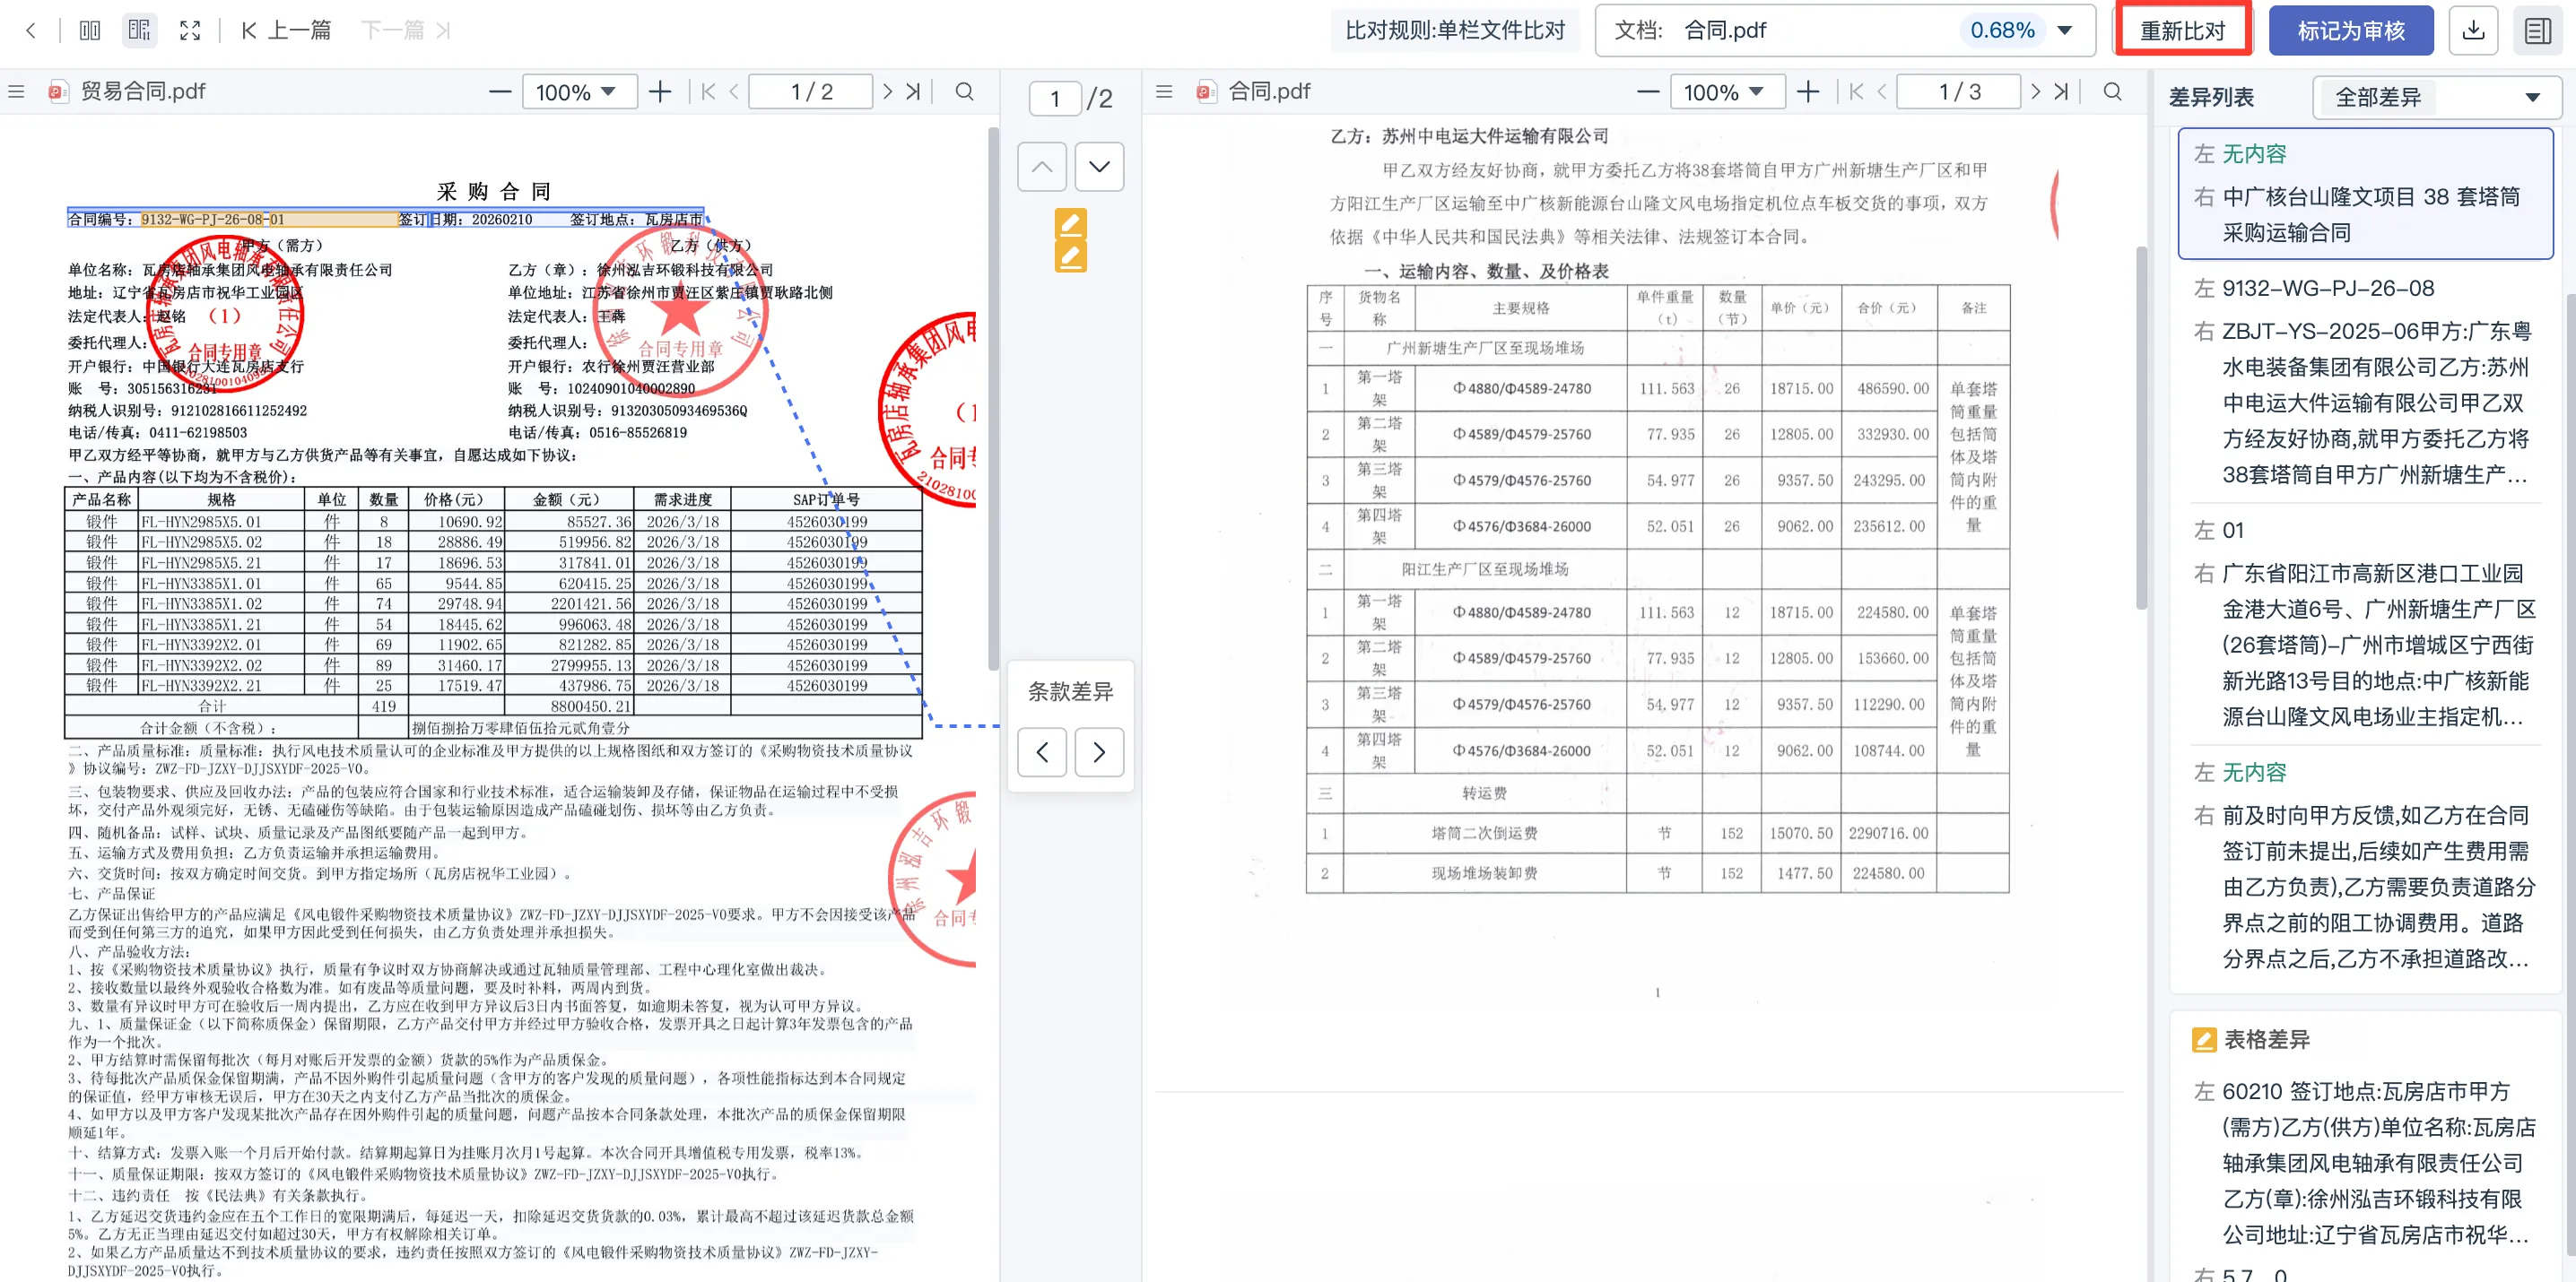Next clause difference right arrow
Screen dimensions: 2576x1282
point(1099,751)
